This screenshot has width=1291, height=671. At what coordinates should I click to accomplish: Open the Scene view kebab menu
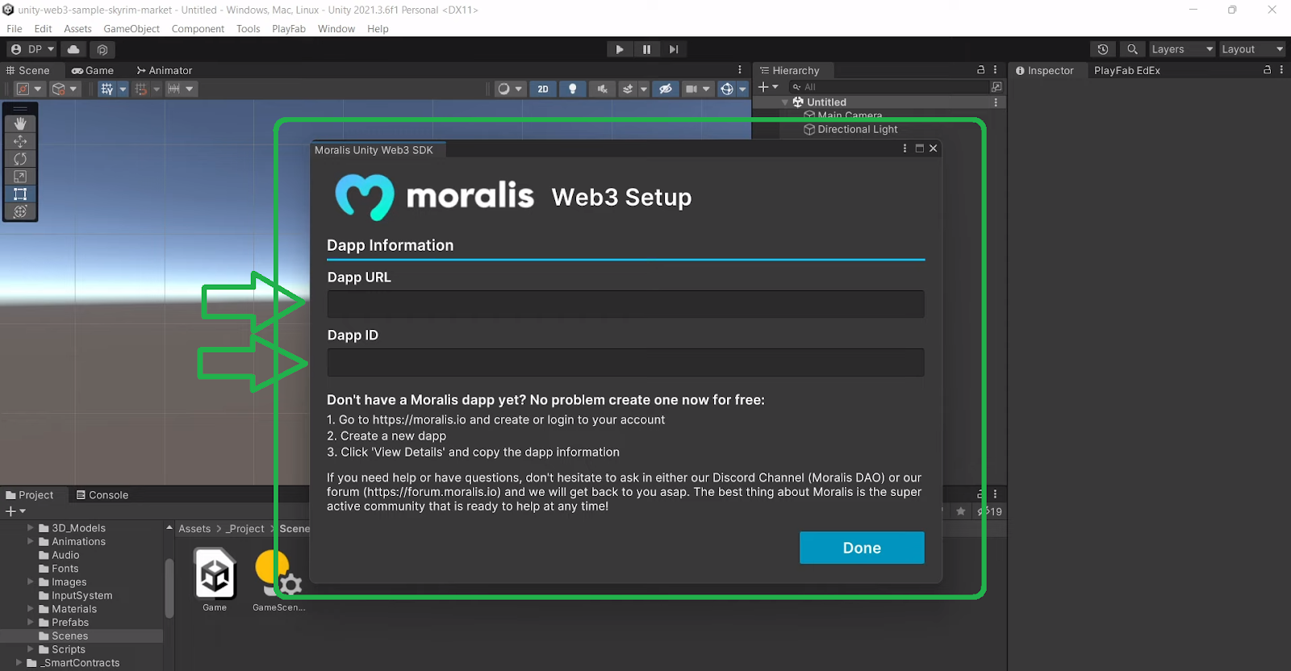(740, 70)
